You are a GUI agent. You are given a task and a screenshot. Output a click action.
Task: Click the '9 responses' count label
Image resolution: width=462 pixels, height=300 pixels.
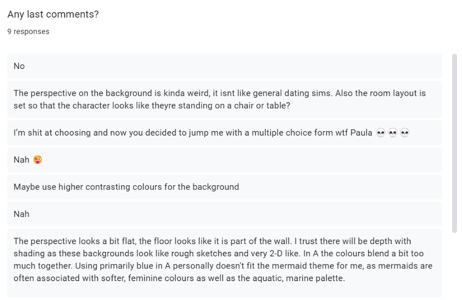[28, 32]
